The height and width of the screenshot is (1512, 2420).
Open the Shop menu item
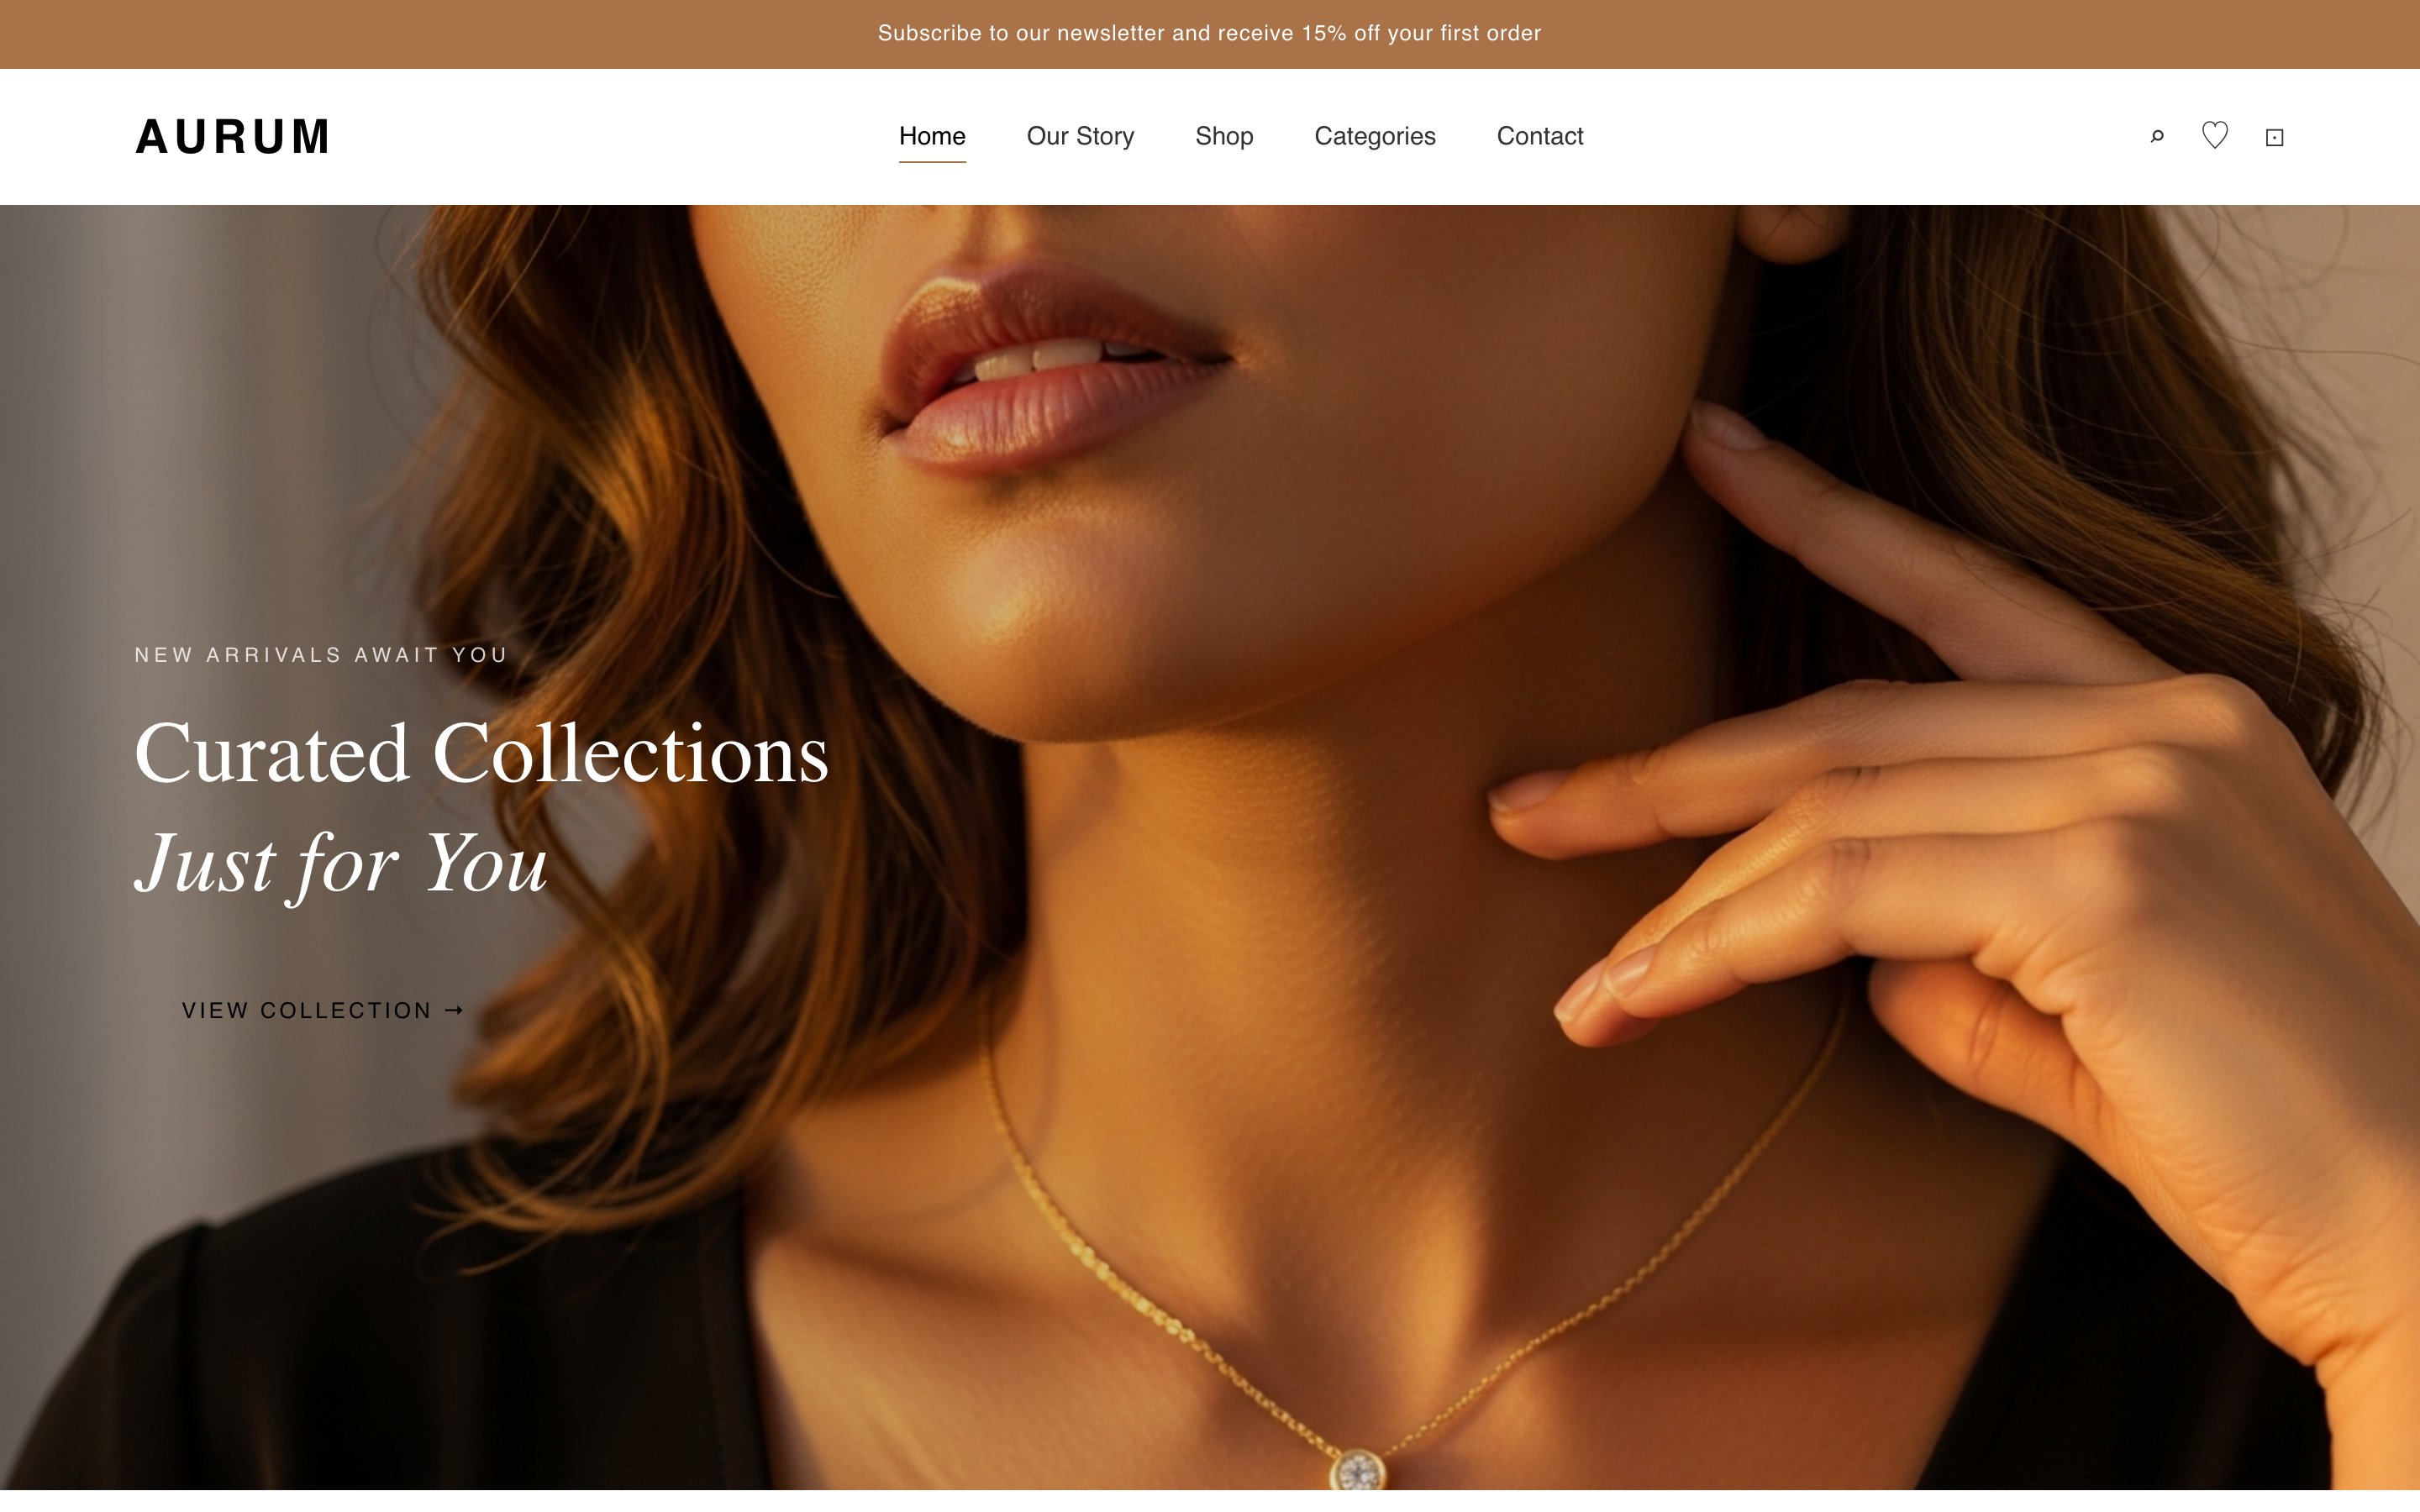[x=1224, y=136]
